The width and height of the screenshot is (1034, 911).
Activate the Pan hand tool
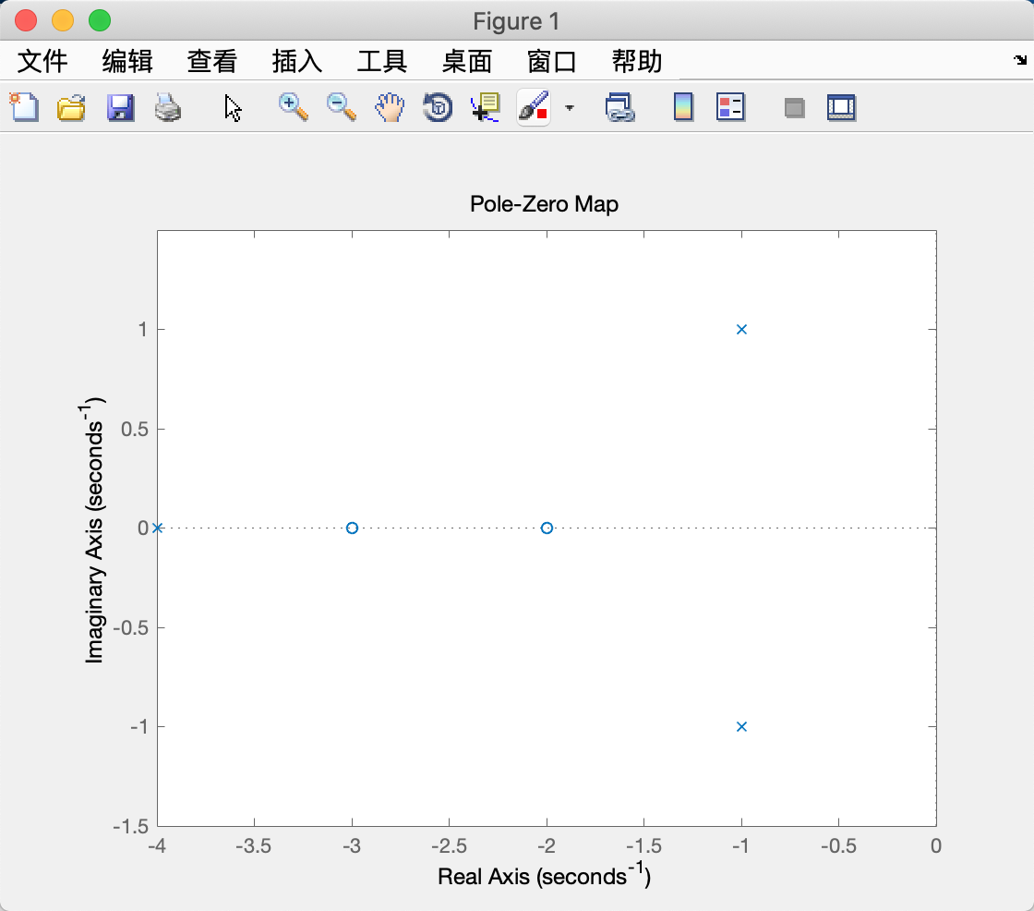tap(389, 107)
